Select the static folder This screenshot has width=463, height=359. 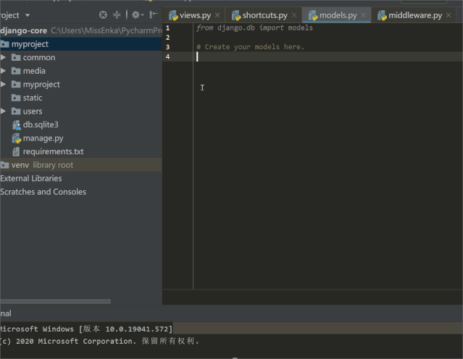[x=32, y=98]
